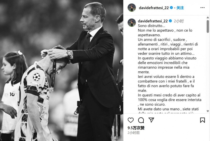Image resolution: width=210 pixels, height=141 pixels.
Task: Click the verified badge beside caption username
Action: point(170,21)
